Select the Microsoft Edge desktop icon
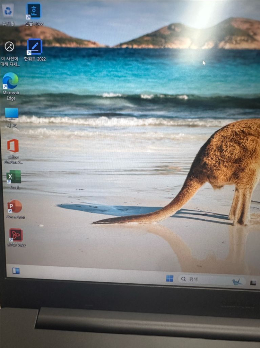The width and height of the screenshot is (260, 348). pos(11,81)
